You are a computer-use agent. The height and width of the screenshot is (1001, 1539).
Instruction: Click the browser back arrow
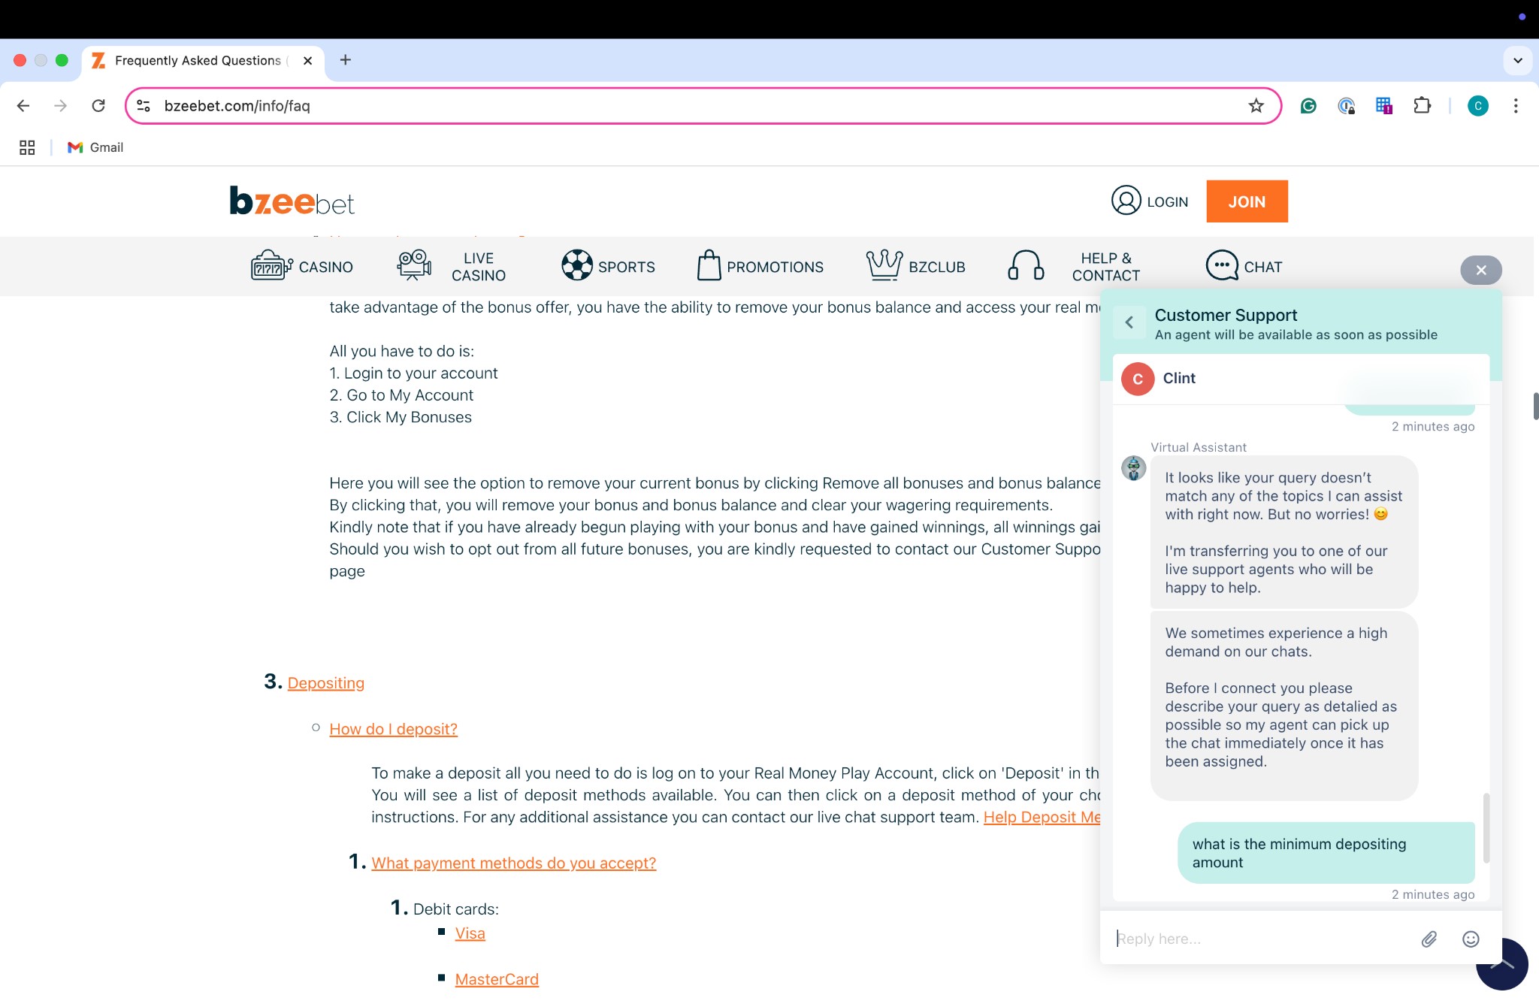click(23, 106)
